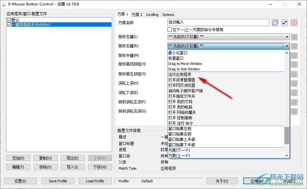Click the Save Profile button

tap(58, 181)
